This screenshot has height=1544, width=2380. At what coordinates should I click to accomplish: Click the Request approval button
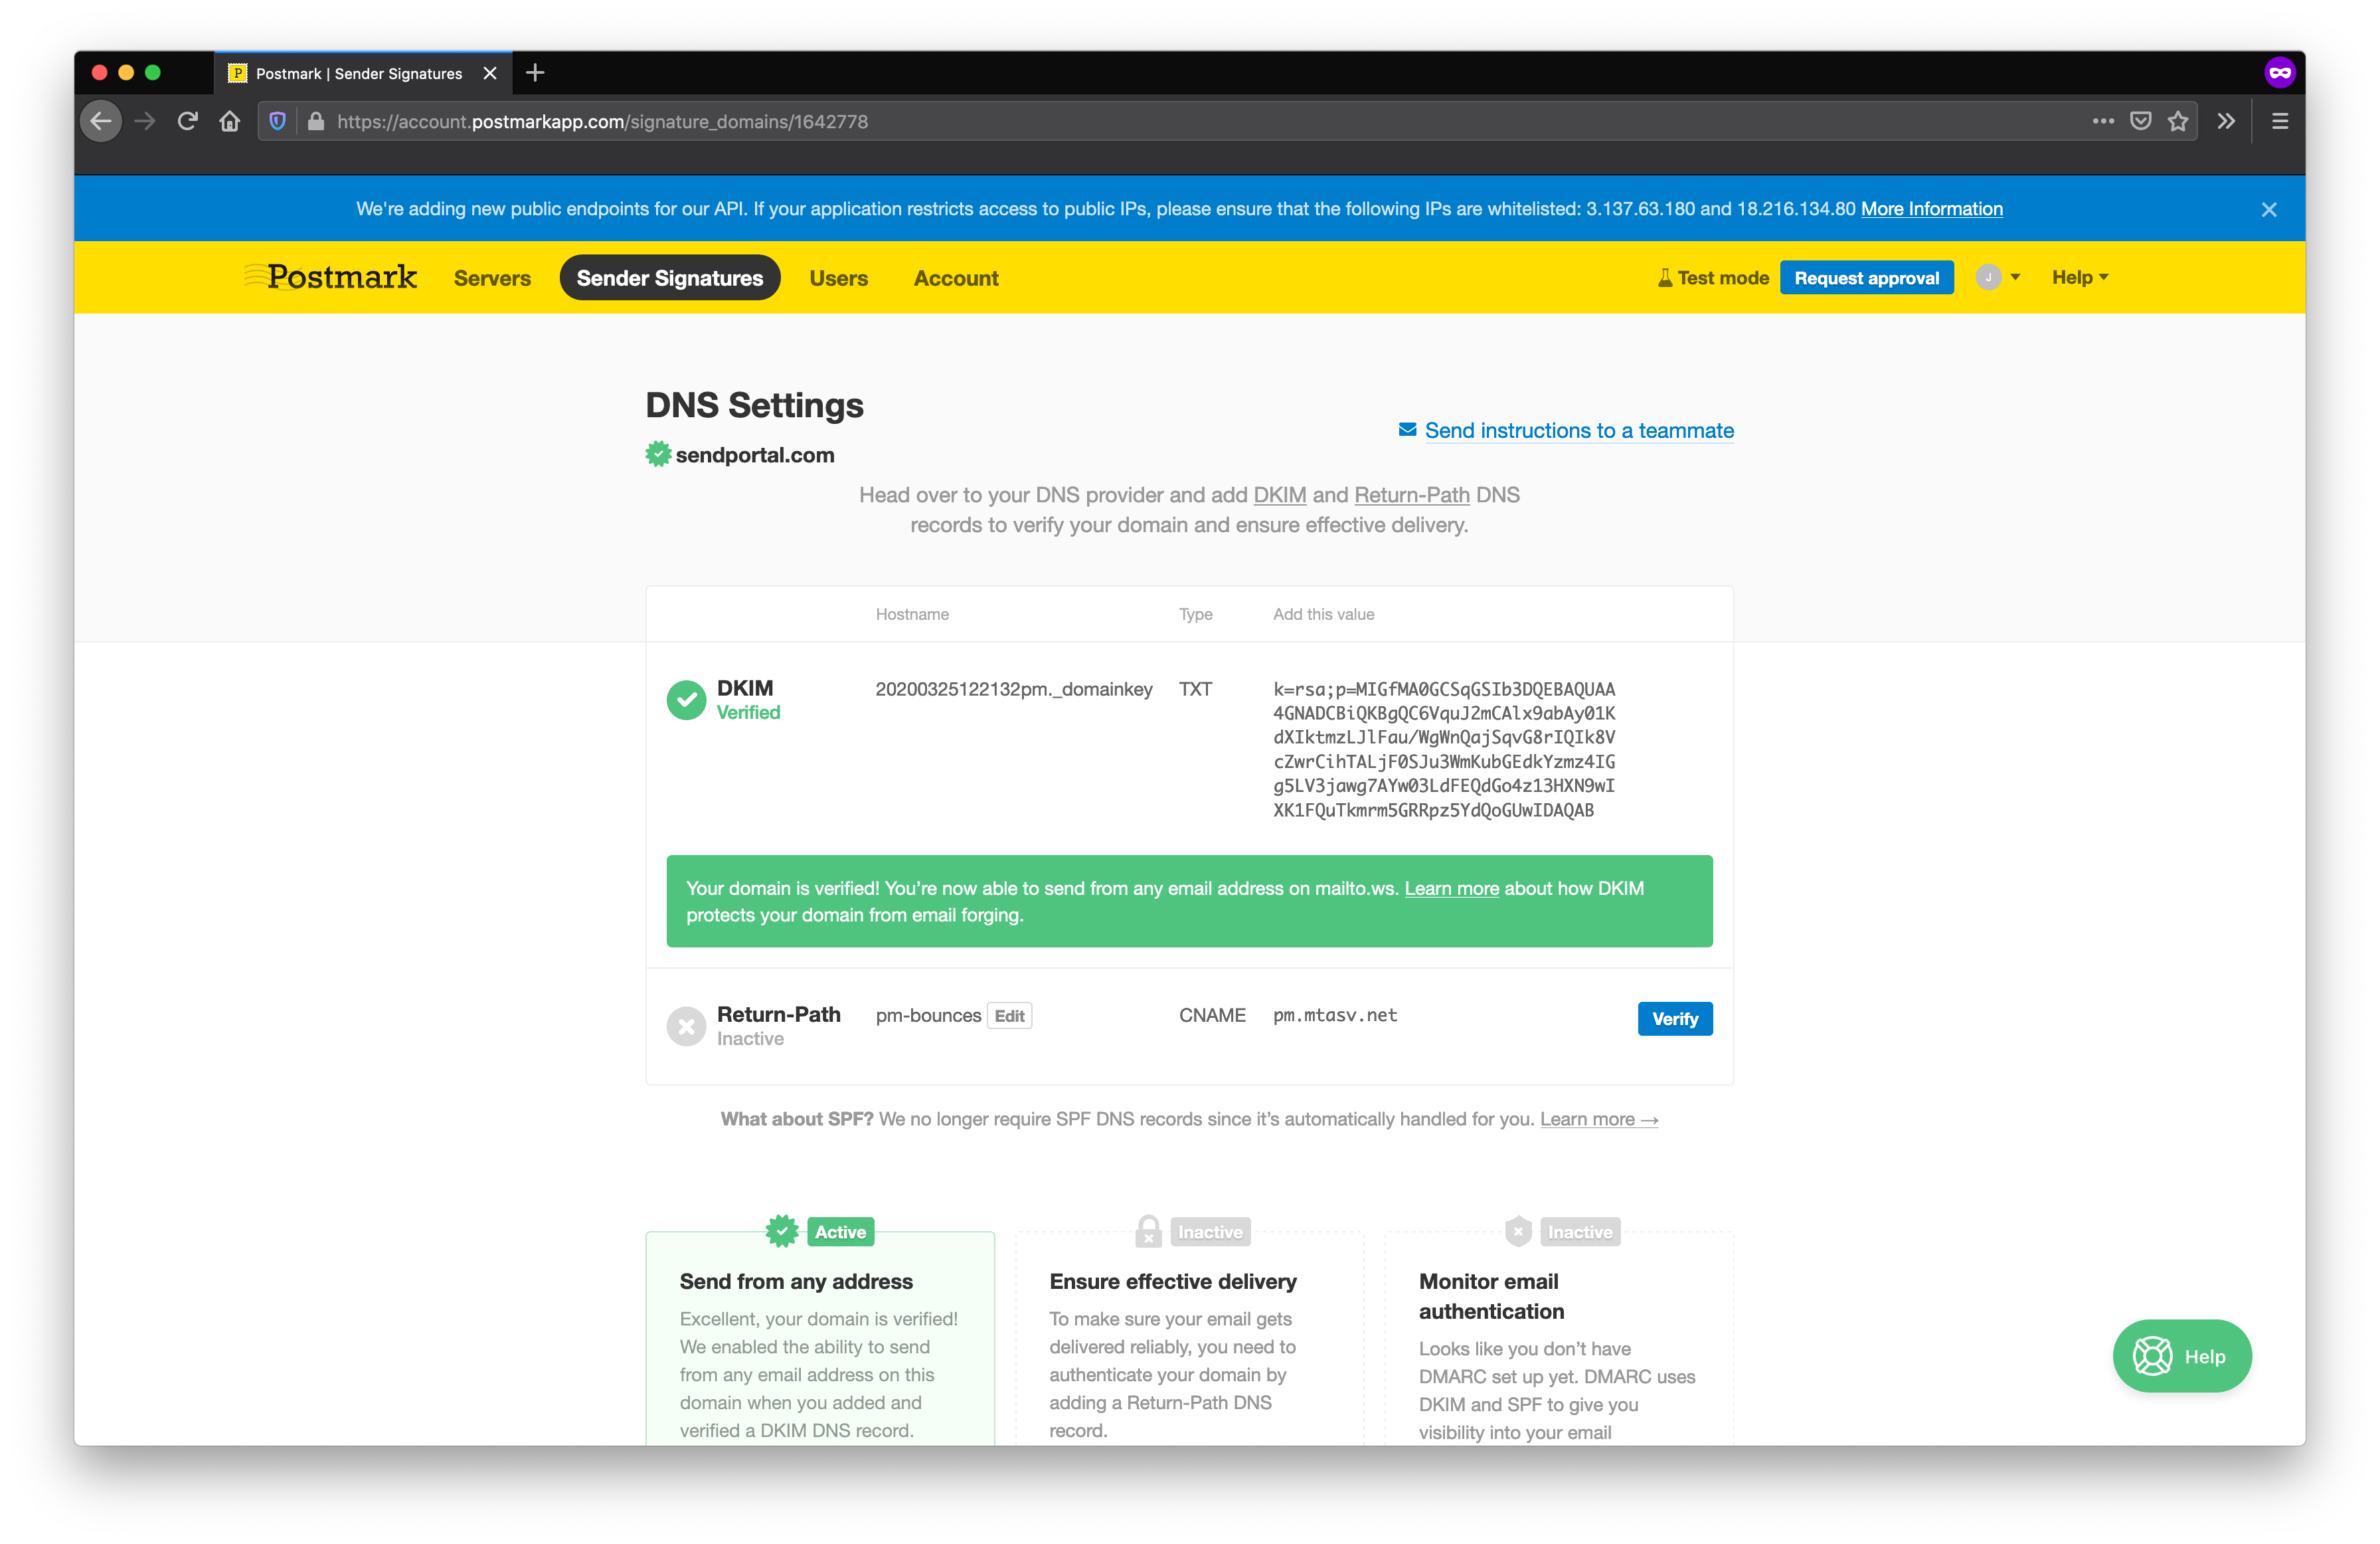click(x=1866, y=278)
